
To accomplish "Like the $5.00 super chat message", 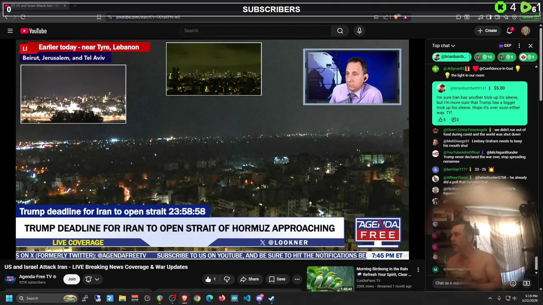I will click(442, 120).
